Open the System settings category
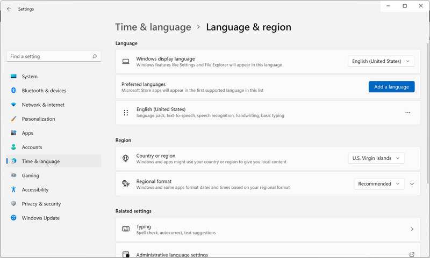Viewport: 430px width, 258px height. click(30, 77)
